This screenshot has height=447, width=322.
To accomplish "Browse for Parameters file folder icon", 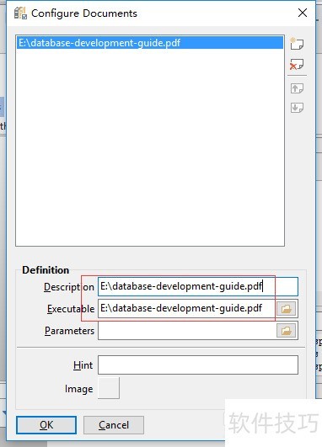I will (x=286, y=331).
